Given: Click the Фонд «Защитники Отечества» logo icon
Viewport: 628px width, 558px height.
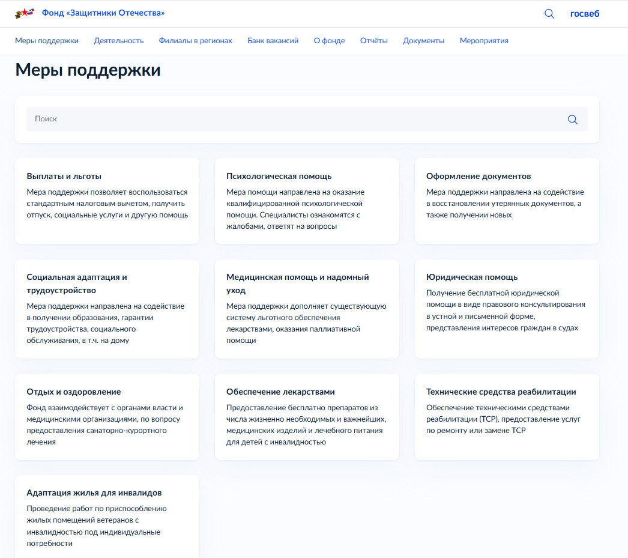Looking at the screenshot, I should coord(25,13).
